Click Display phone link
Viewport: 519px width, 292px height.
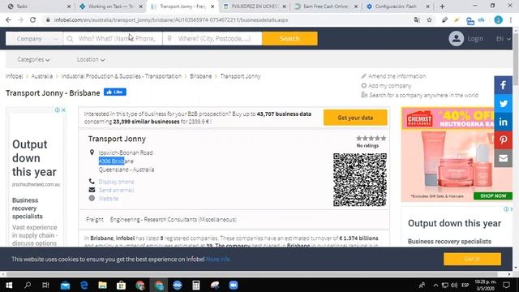coord(116,182)
